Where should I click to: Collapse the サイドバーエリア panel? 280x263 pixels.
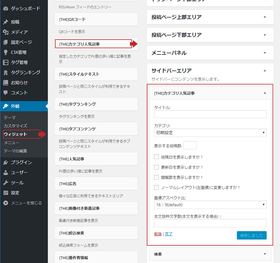tap(265, 71)
